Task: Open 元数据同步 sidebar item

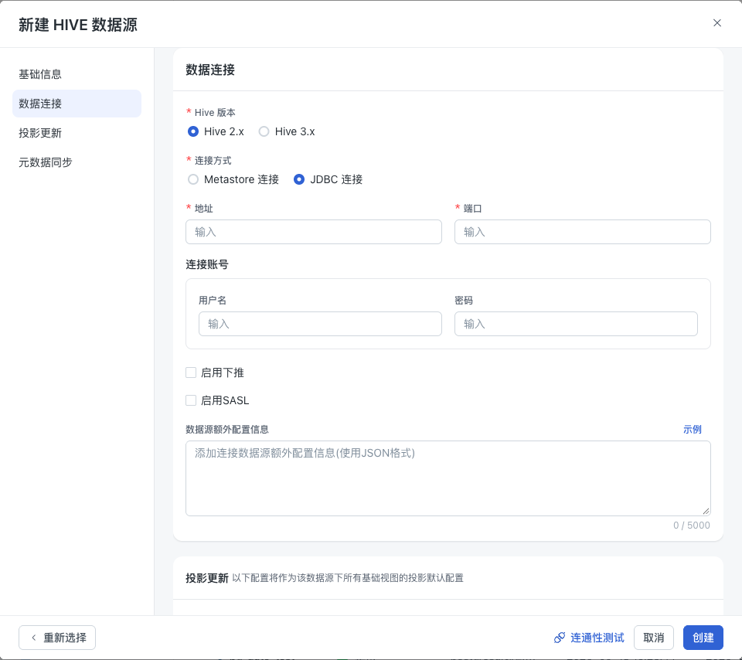Action: point(46,162)
